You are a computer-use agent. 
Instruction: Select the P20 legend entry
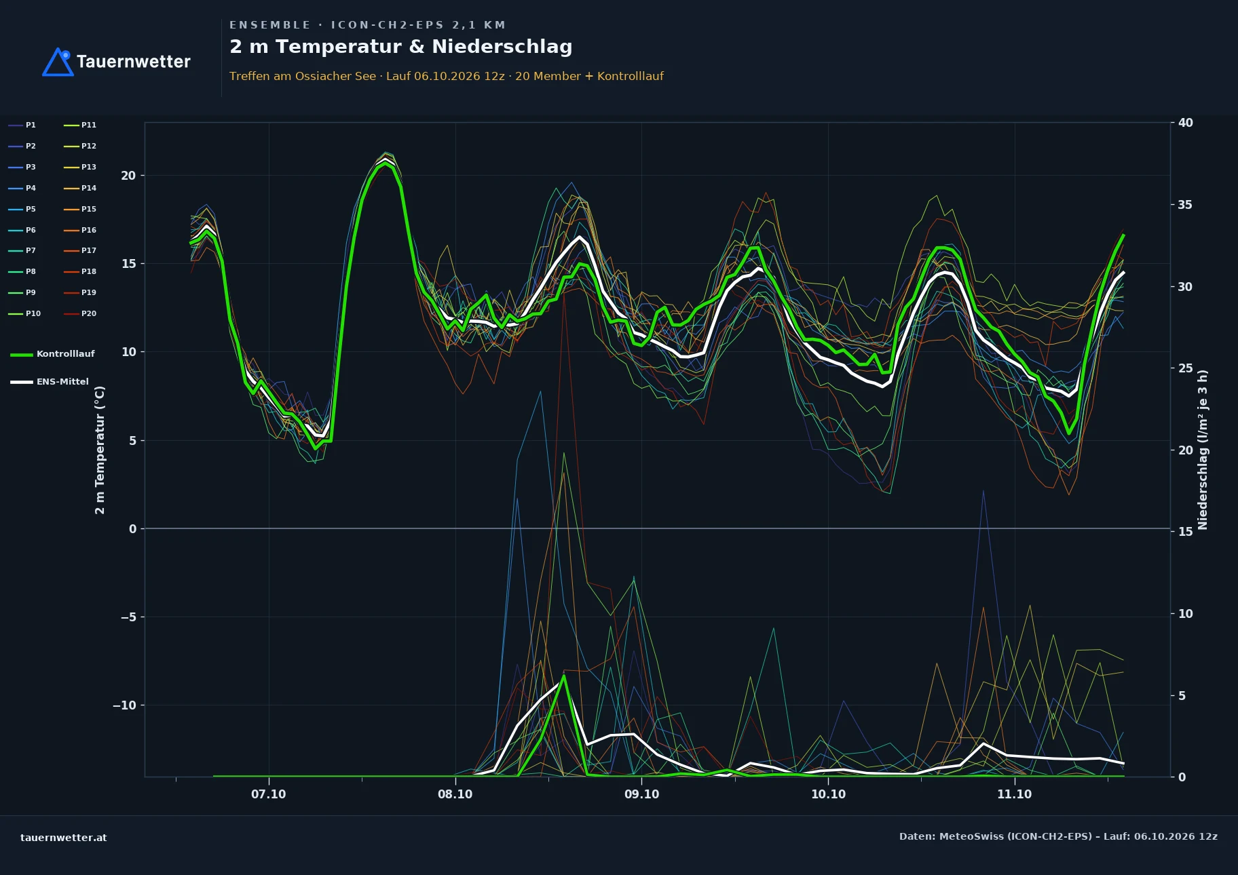click(80, 313)
